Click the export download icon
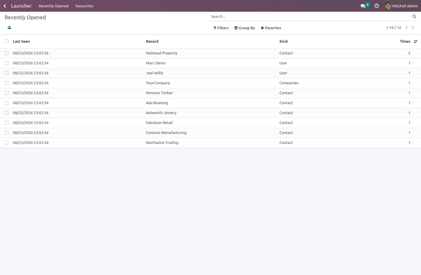Viewport: 421px width, 275px height. [x=9, y=27]
